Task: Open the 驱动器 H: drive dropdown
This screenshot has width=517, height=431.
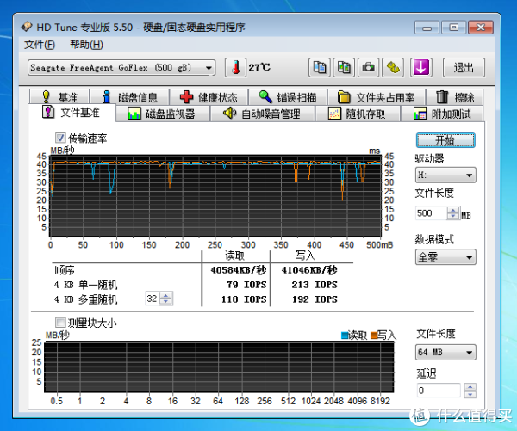Action: (x=445, y=175)
